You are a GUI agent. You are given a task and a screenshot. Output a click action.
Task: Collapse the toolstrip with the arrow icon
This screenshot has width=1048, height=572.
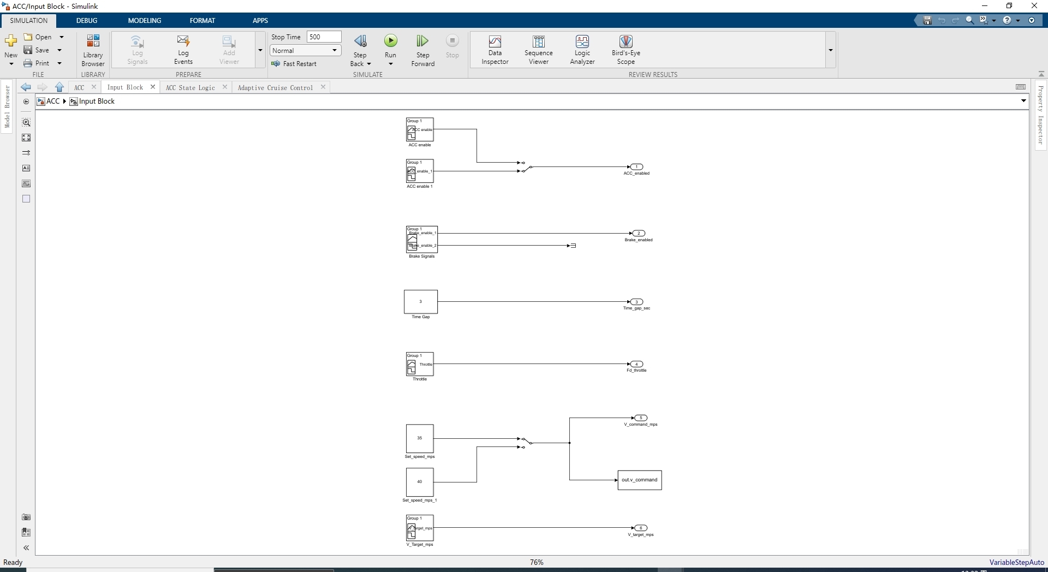click(x=1041, y=74)
